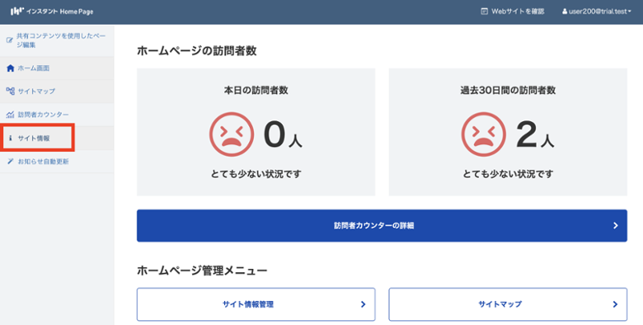Click the chevron on サイト情報管理 button
Image resolution: width=643 pixels, height=325 pixels.
(x=362, y=304)
